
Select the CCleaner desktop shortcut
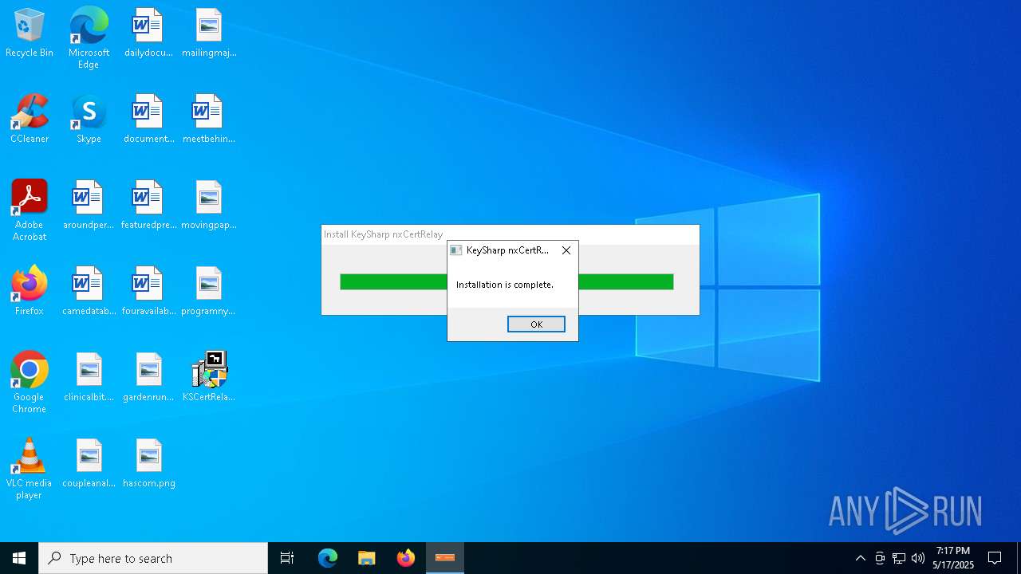coord(30,120)
